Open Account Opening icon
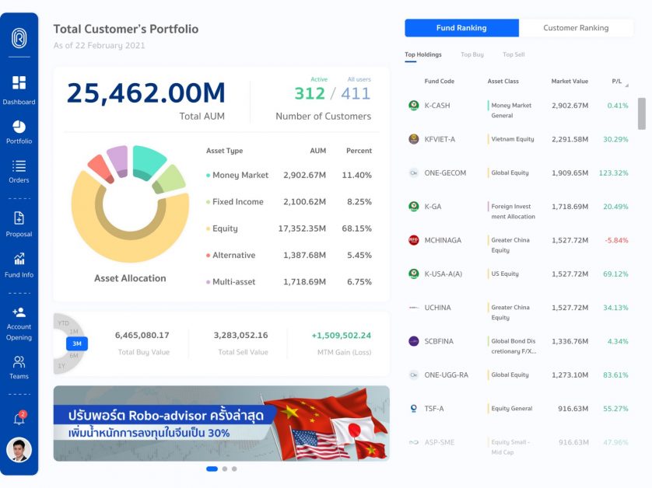This screenshot has height=488, width=652. 19,312
